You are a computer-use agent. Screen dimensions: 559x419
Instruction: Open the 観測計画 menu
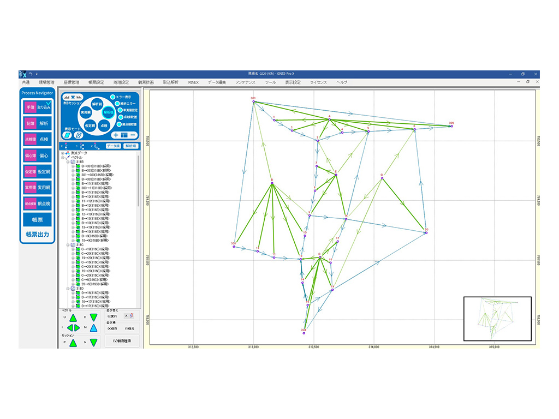146,82
